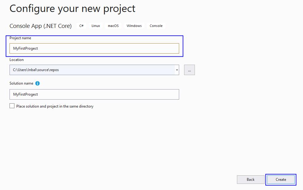
Task: Enable placing solution and project in same directory
Action: [12, 106]
